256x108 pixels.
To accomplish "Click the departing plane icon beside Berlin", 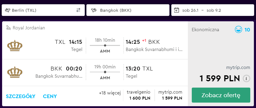I will click(x=8, y=10).
